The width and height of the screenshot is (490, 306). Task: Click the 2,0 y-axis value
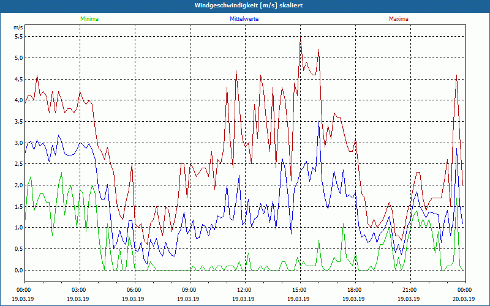[18, 185]
